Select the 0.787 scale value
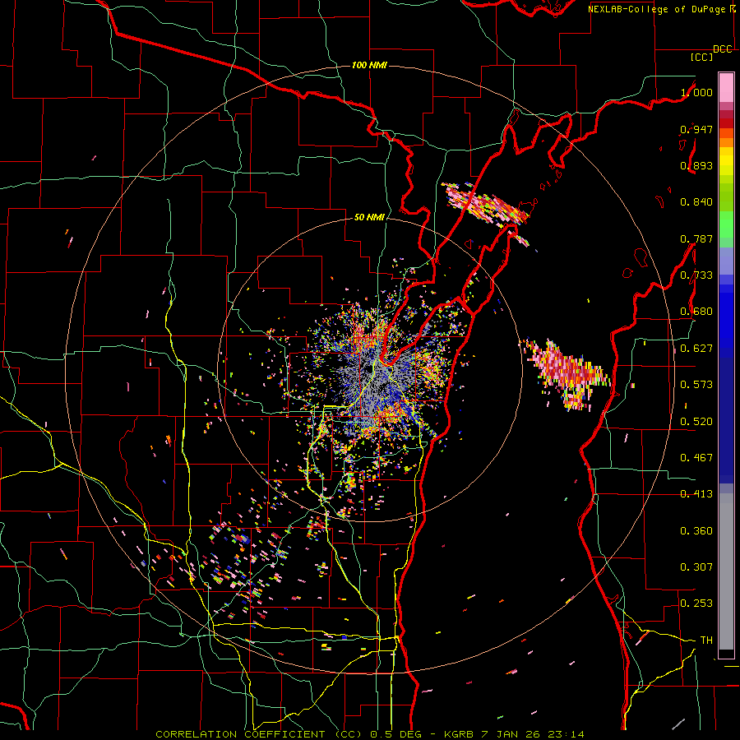Screen dimensions: 740x740 coord(696,238)
